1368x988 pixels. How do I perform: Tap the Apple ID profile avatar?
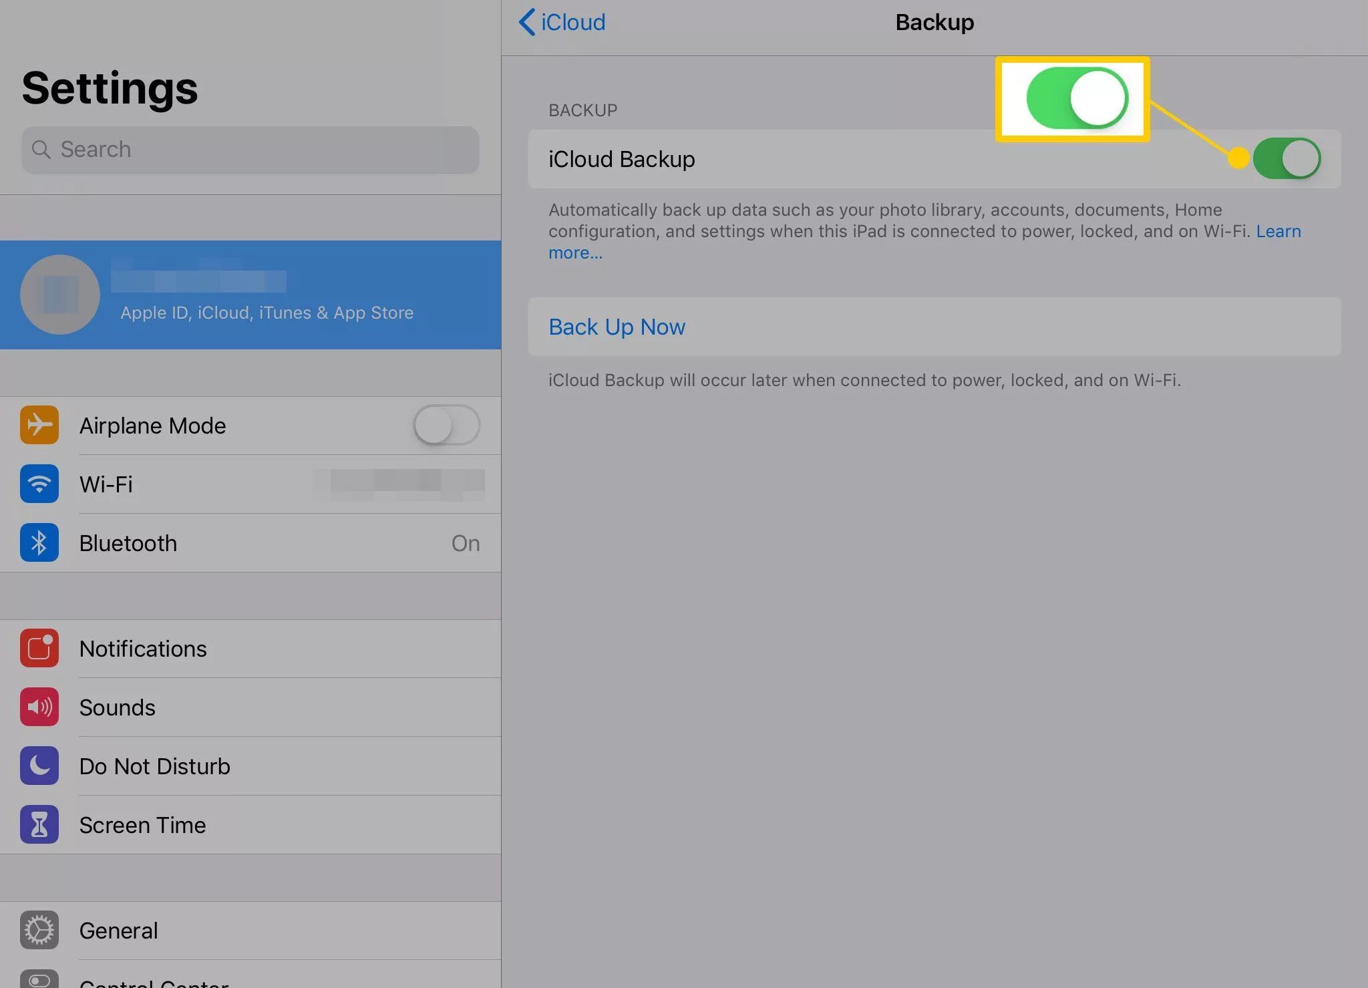coord(60,295)
